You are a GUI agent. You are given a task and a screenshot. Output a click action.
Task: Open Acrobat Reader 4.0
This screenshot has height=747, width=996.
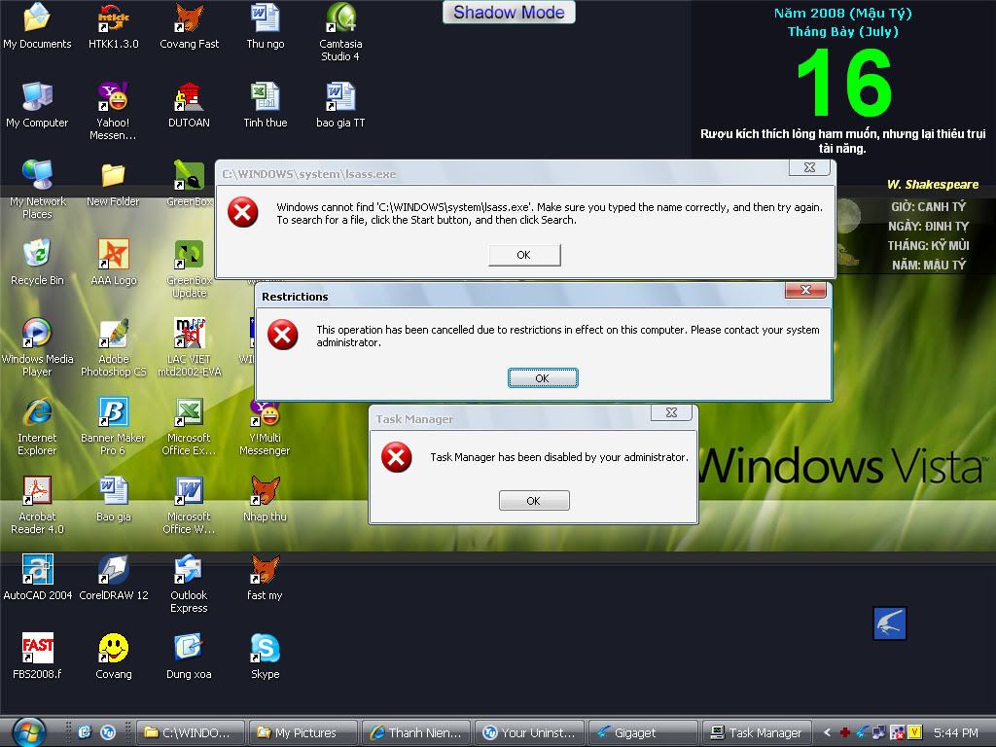pyautogui.click(x=37, y=505)
